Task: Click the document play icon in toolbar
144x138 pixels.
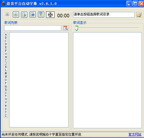Action: point(24,15)
